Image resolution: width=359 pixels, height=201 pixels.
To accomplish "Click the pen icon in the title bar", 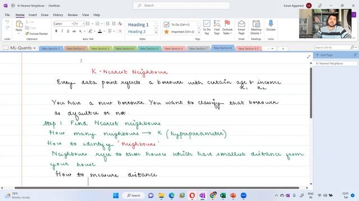I will (320, 6).
